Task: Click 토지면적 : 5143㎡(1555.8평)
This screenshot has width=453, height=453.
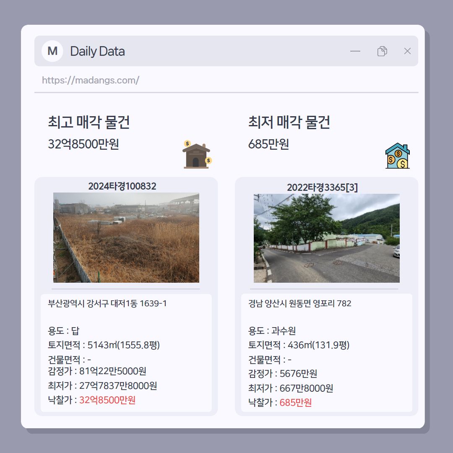Action: click(104, 345)
